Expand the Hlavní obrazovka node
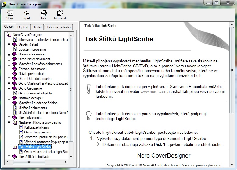 click(x=9, y=54)
